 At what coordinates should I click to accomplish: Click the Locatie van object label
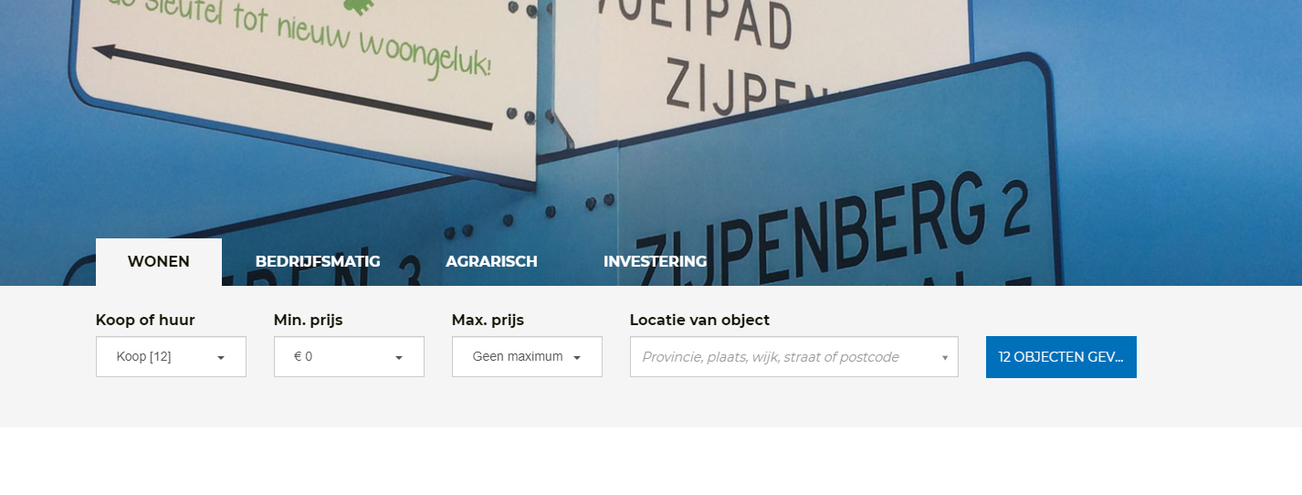699,320
